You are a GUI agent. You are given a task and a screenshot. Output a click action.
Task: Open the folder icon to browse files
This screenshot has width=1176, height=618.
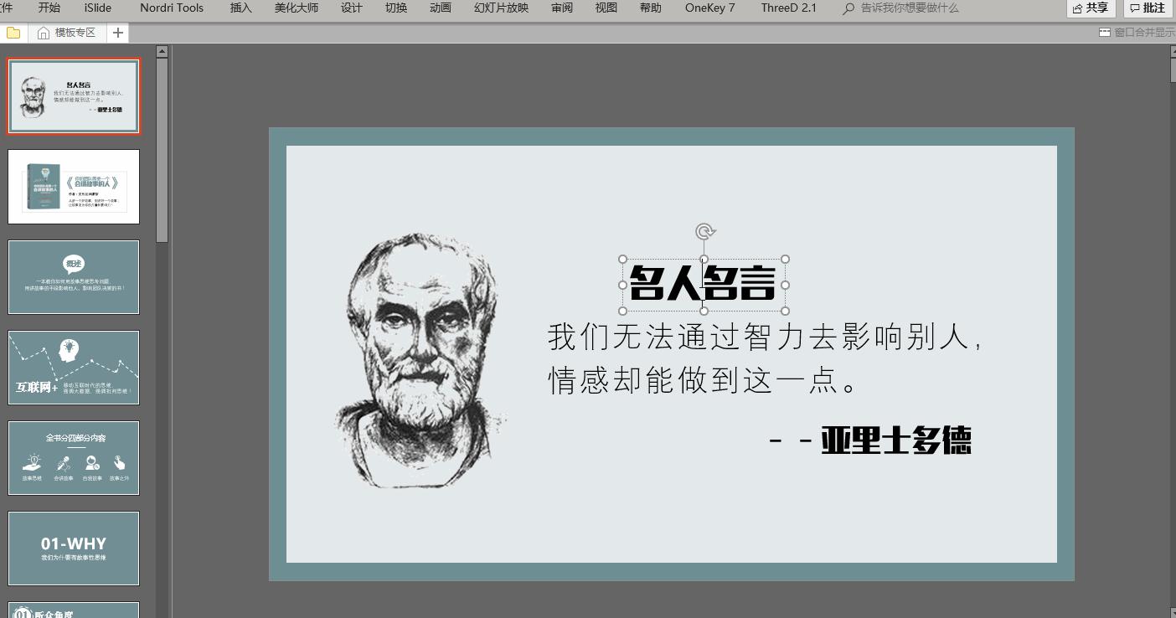(13, 33)
